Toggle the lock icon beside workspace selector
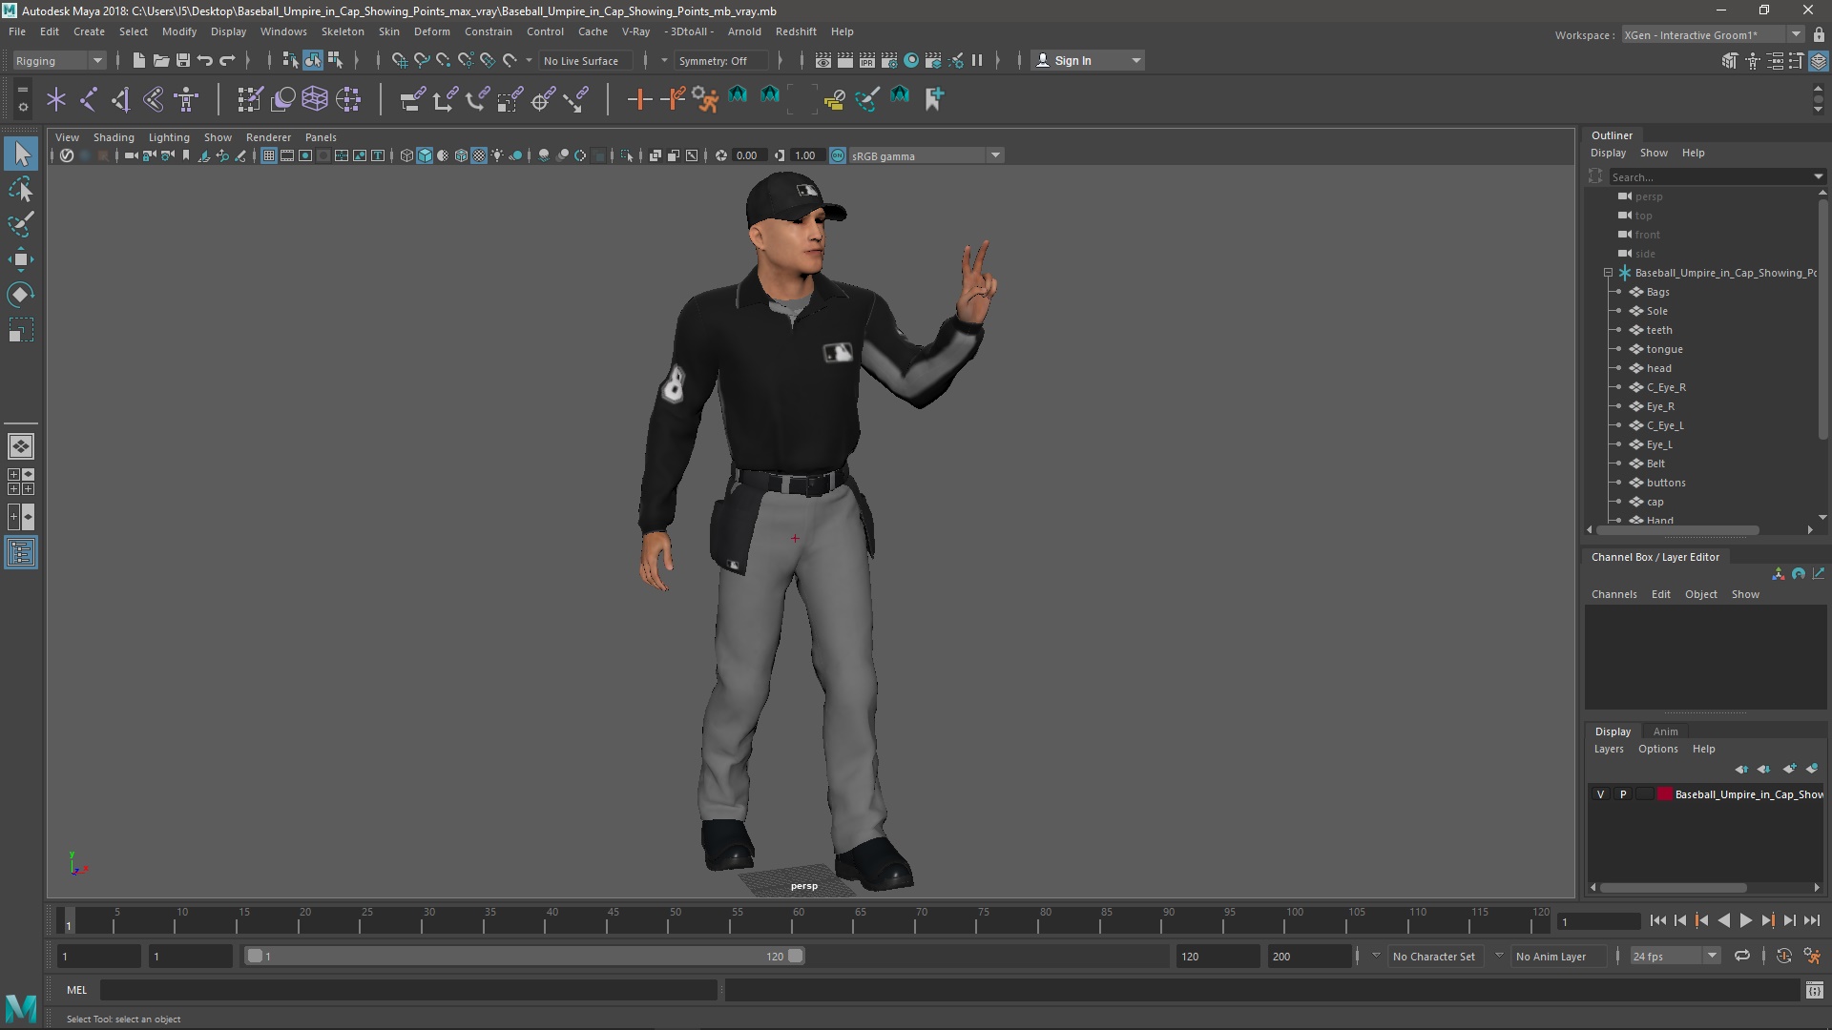 tap(1819, 35)
